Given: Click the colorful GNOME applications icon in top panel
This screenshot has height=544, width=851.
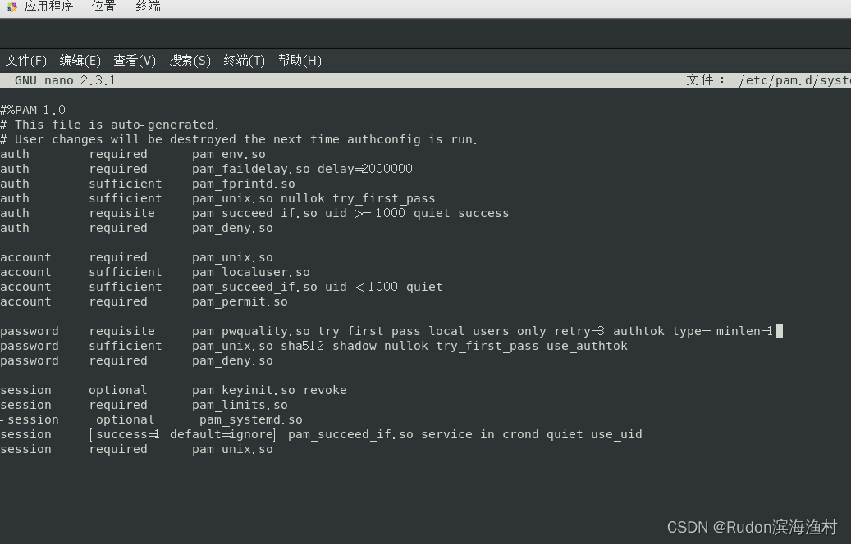Looking at the screenshot, I should 11,7.
